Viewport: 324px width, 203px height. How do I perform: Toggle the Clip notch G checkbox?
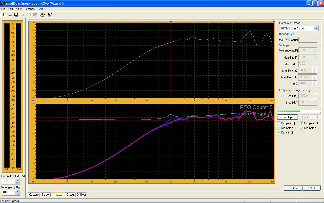[x=302, y=128]
